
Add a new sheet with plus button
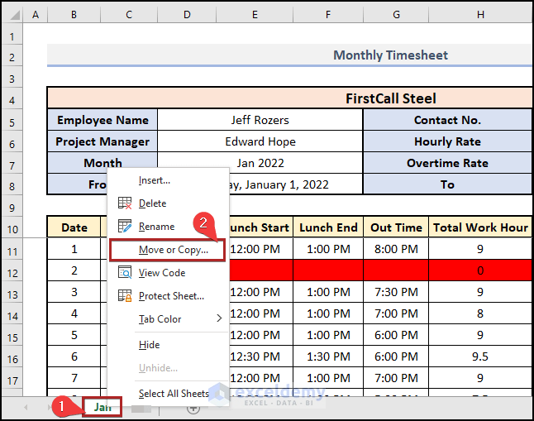pos(193,408)
